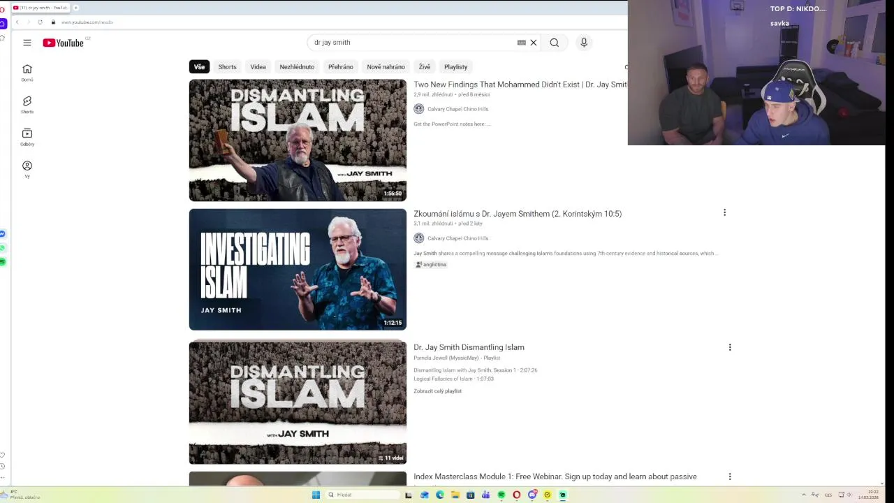894x503 pixels.
Task: Reload the page with the refresh icon
Action: pos(41,22)
